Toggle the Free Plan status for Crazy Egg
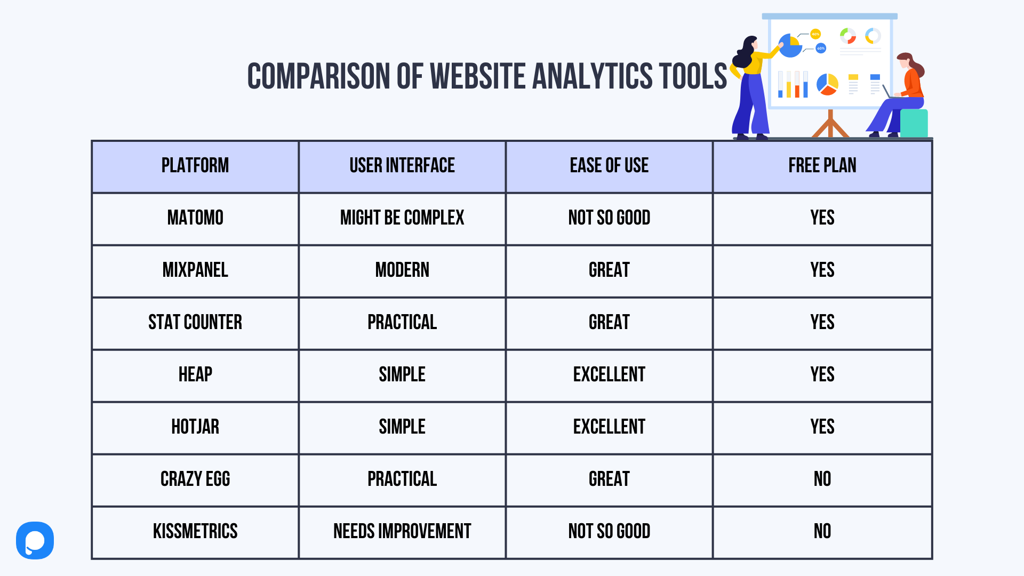 823,479
